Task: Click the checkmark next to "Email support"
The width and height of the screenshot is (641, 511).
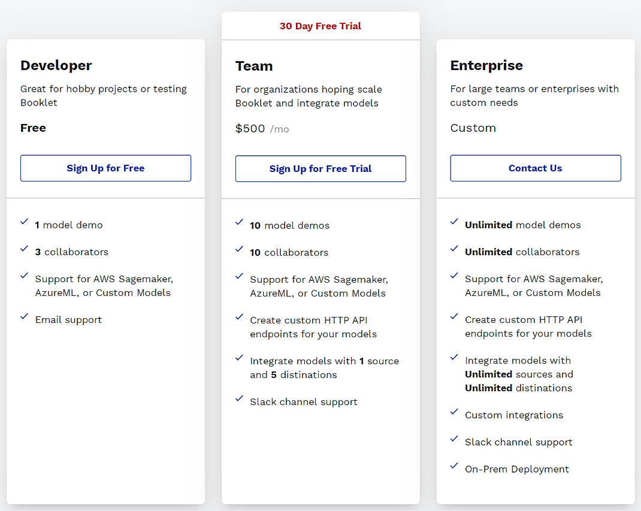Action: tap(25, 316)
